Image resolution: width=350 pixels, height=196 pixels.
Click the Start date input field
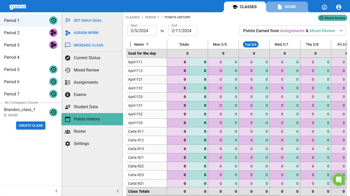coord(142,31)
